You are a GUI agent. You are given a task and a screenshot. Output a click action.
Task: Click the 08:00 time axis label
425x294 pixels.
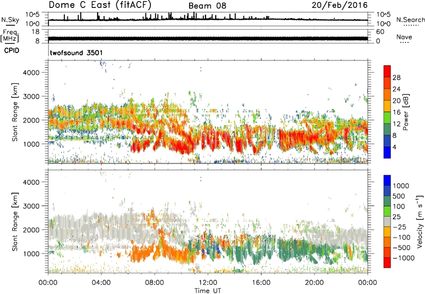[x=155, y=283]
